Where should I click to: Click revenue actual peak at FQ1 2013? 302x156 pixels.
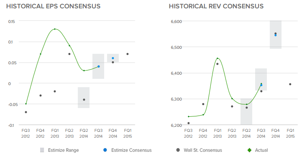tap(218, 58)
